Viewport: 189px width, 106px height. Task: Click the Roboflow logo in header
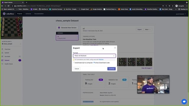click(9, 14)
